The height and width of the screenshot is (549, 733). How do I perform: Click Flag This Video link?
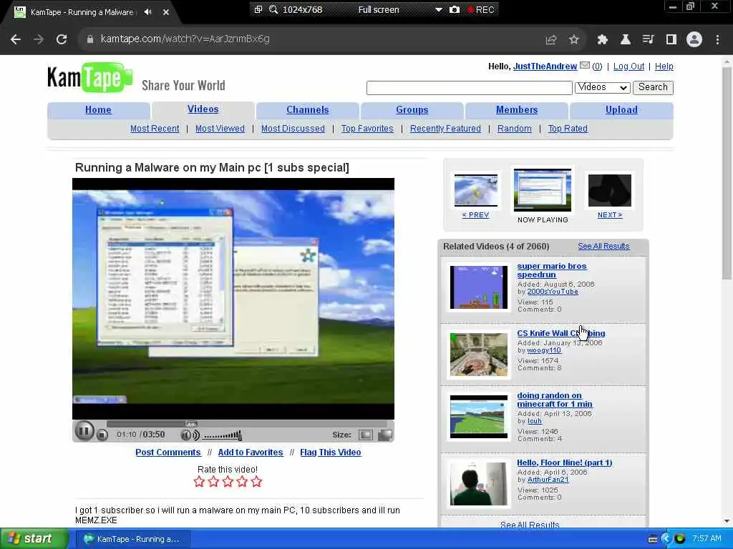pyautogui.click(x=330, y=452)
